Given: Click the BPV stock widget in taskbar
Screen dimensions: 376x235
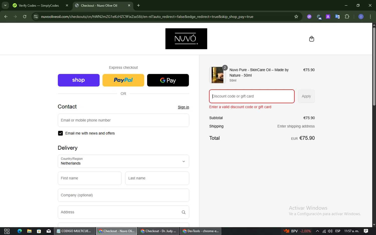Looking at the screenshot, I should [x=297, y=231].
